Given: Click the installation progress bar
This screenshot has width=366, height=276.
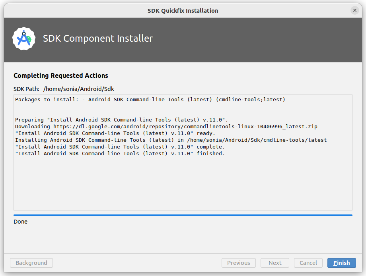Looking at the screenshot, I should [x=183, y=215].
